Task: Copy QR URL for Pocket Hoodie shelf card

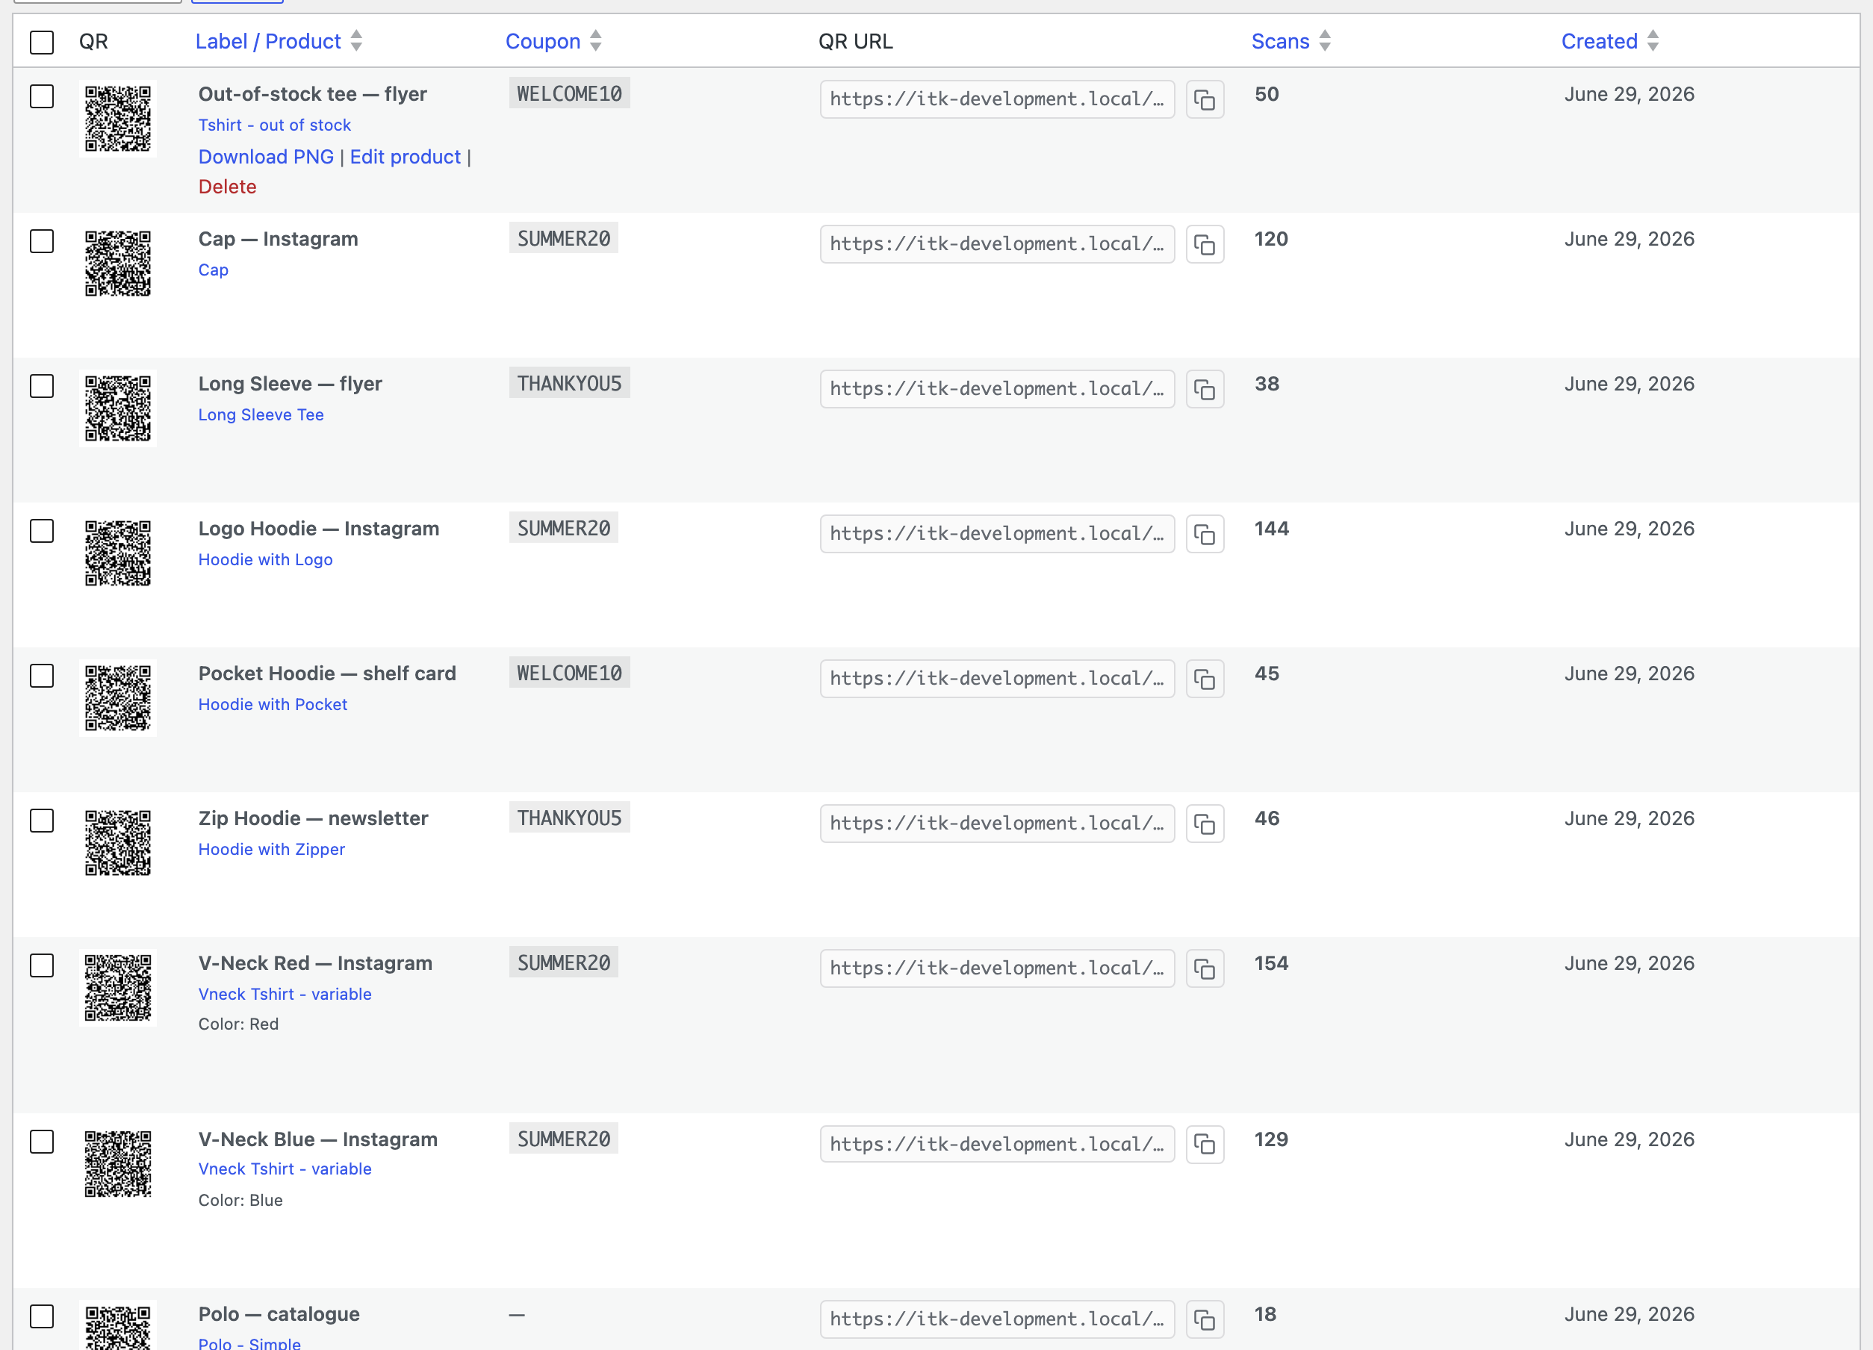Action: click(1204, 679)
